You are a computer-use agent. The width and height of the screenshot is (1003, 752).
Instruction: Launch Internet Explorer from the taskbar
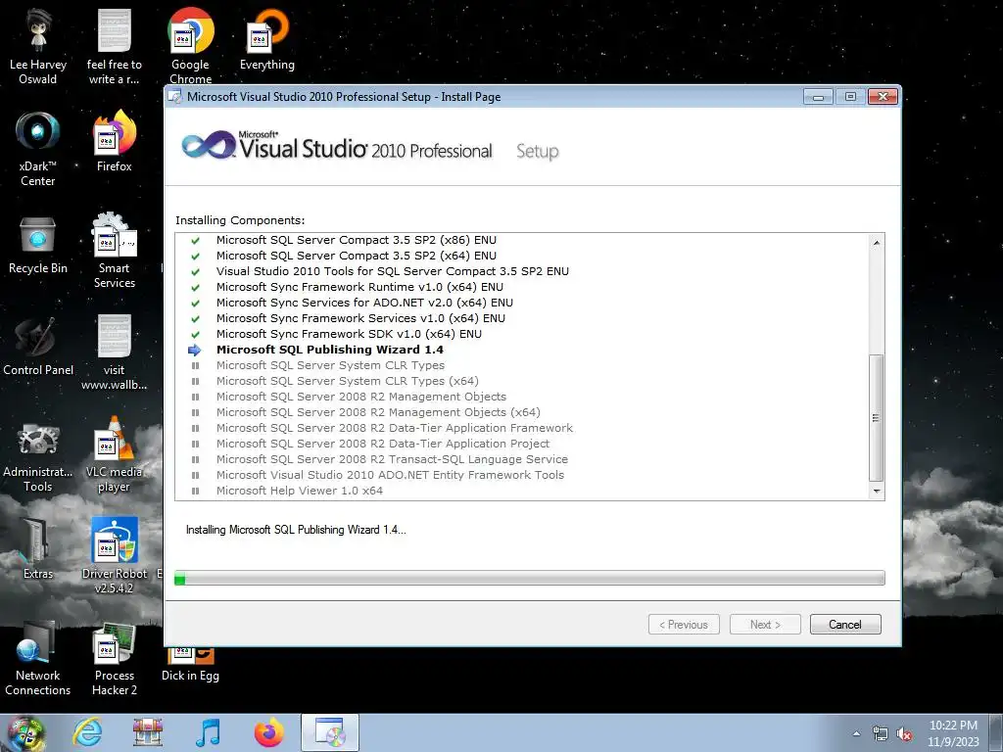(87, 732)
